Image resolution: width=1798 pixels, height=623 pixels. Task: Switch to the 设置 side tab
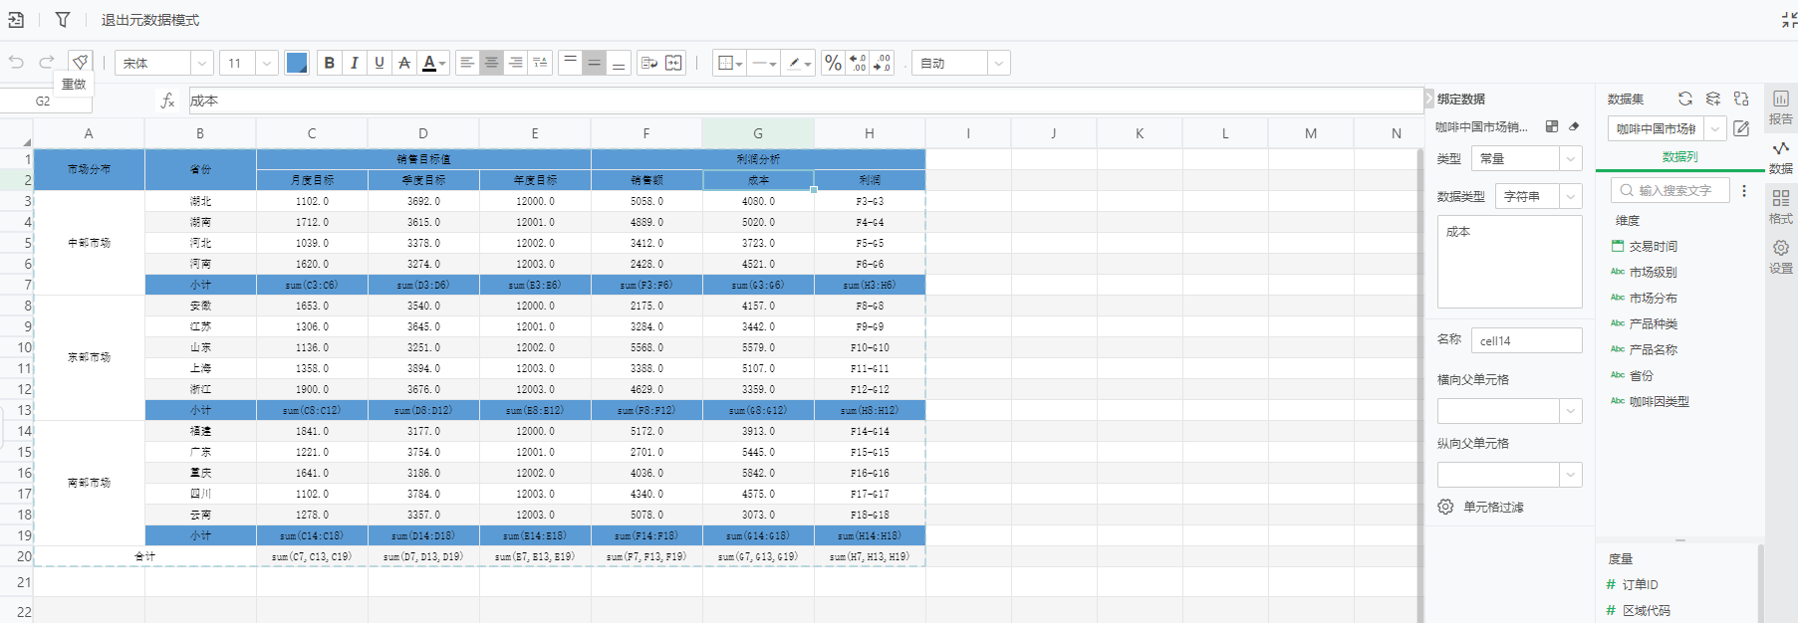click(1781, 257)
